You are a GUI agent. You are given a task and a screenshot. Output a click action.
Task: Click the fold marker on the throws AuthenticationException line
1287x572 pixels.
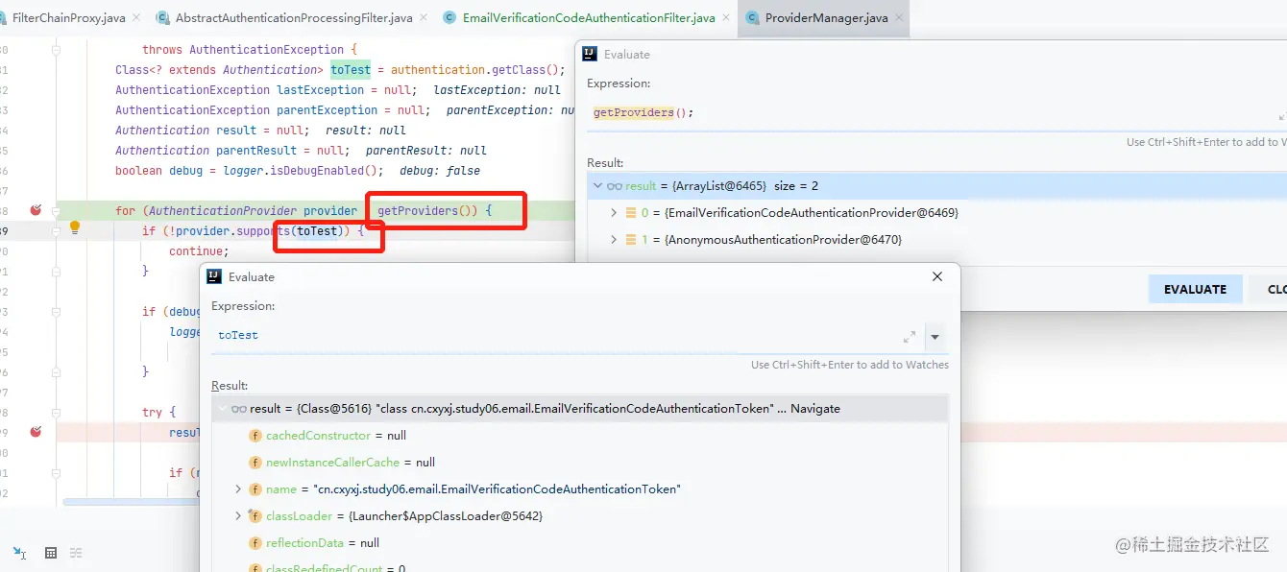(x=57, y=50)
